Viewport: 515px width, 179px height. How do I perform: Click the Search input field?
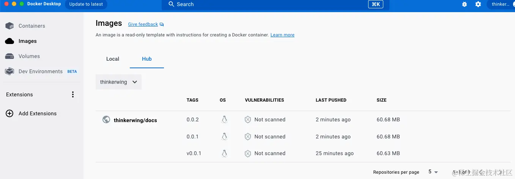click(266, 4)
